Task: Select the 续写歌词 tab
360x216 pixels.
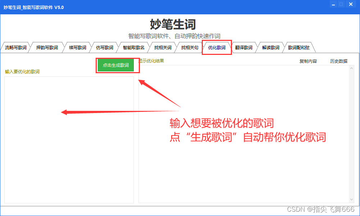Action: tap(78, 48)
